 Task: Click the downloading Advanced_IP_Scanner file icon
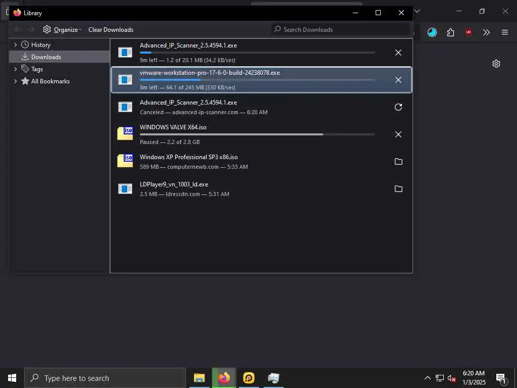[125, 53]
